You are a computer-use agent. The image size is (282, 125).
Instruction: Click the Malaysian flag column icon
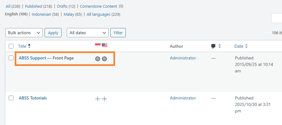105,45
